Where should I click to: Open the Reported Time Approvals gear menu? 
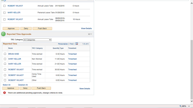point(90,34)
